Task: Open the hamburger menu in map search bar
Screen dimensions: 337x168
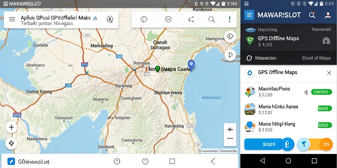Action: pyautogui.click(x=12, y=19)
